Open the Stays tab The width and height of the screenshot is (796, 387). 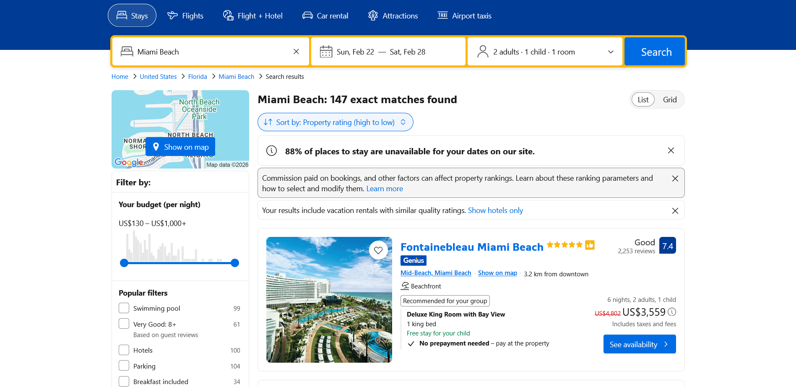(x=132, y=16)
